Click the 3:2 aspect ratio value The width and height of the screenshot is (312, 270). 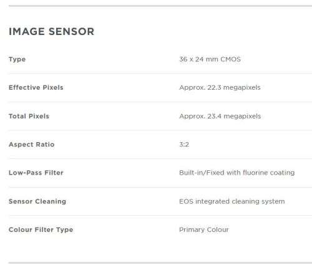click(184, 145)
